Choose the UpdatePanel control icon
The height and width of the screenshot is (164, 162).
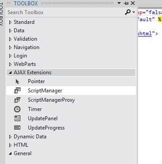pos(17,118)
